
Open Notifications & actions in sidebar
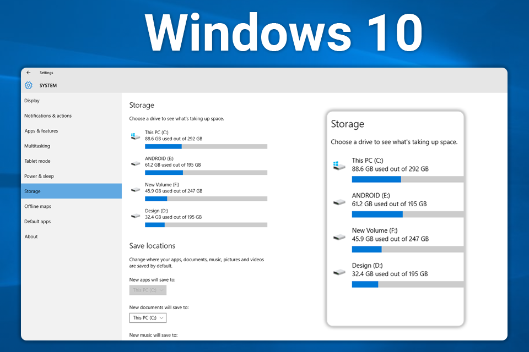click(71, 116)
